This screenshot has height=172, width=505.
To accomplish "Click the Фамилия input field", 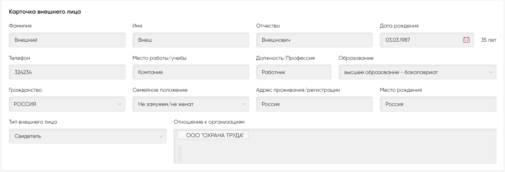I will (x=67, y=40).
